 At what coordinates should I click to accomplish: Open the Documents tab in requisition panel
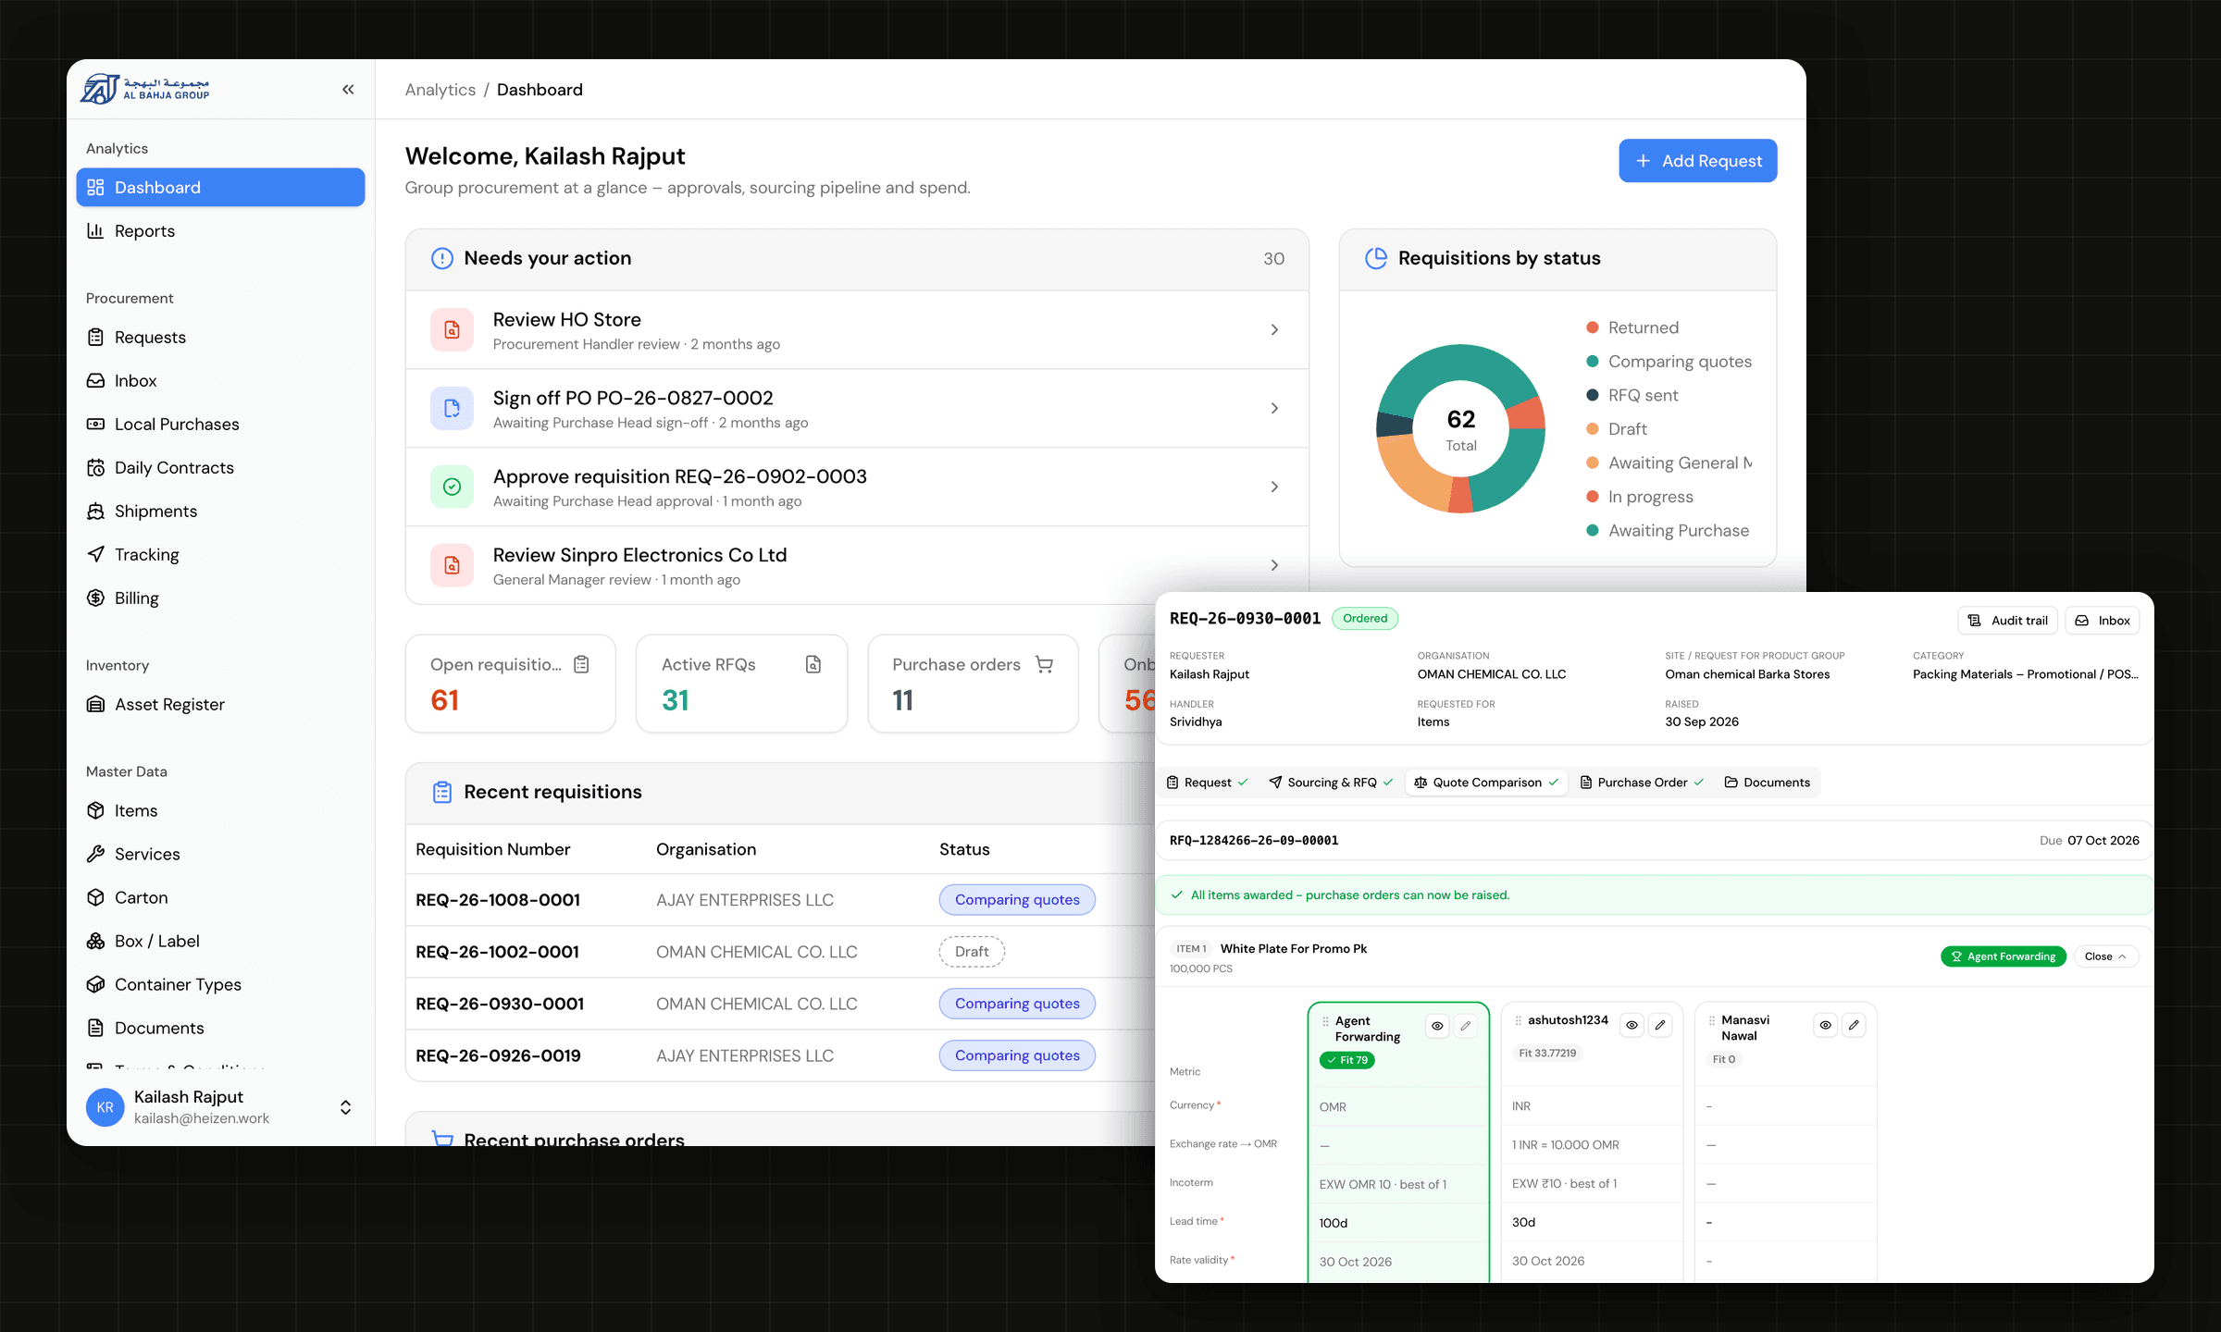[1768, 783]
